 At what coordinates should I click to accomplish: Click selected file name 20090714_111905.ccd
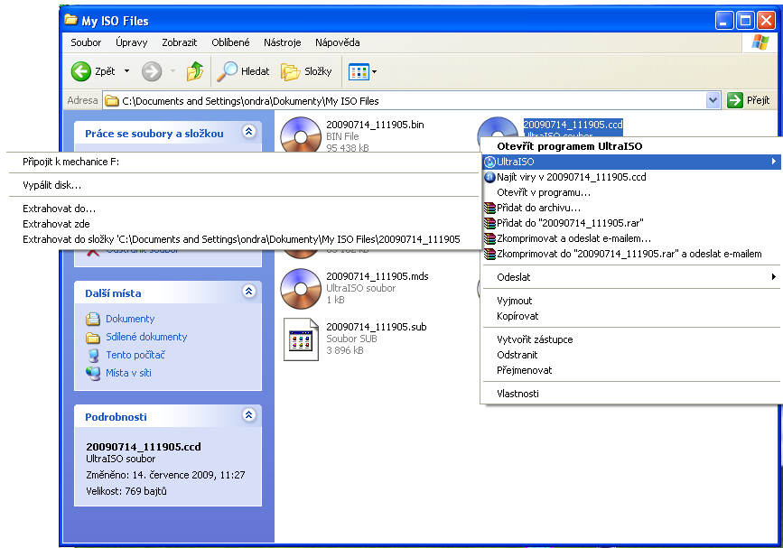573,125
